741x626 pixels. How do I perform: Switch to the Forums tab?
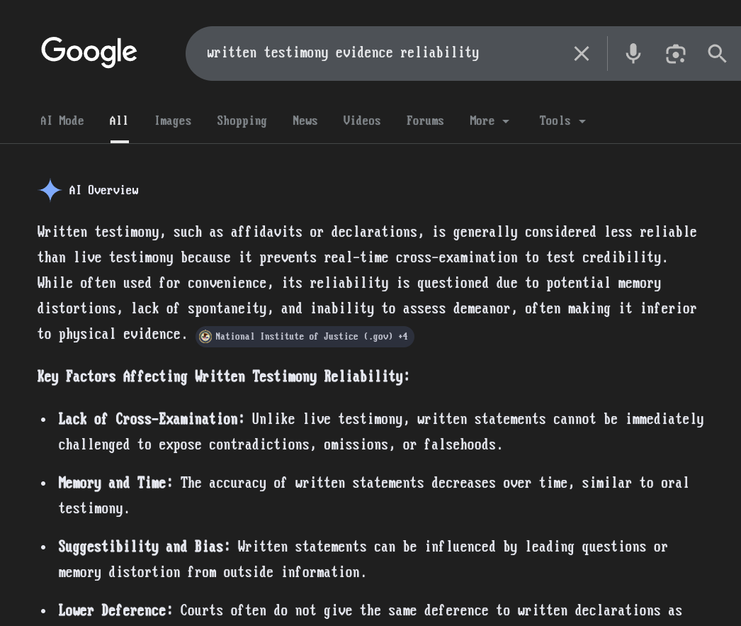click(425, 121)
